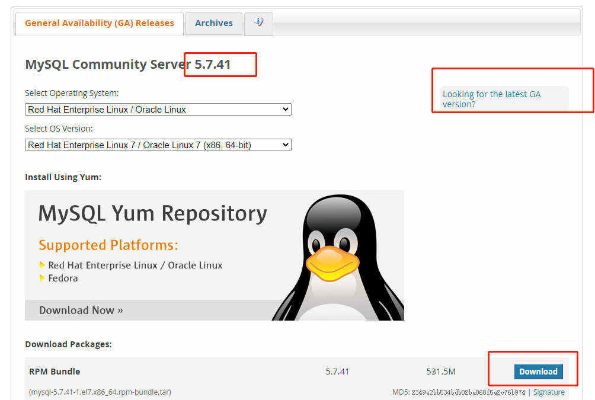Click the Tux penguin image in banner
This screenshot has width=595, height=400.
coord(338,257)
